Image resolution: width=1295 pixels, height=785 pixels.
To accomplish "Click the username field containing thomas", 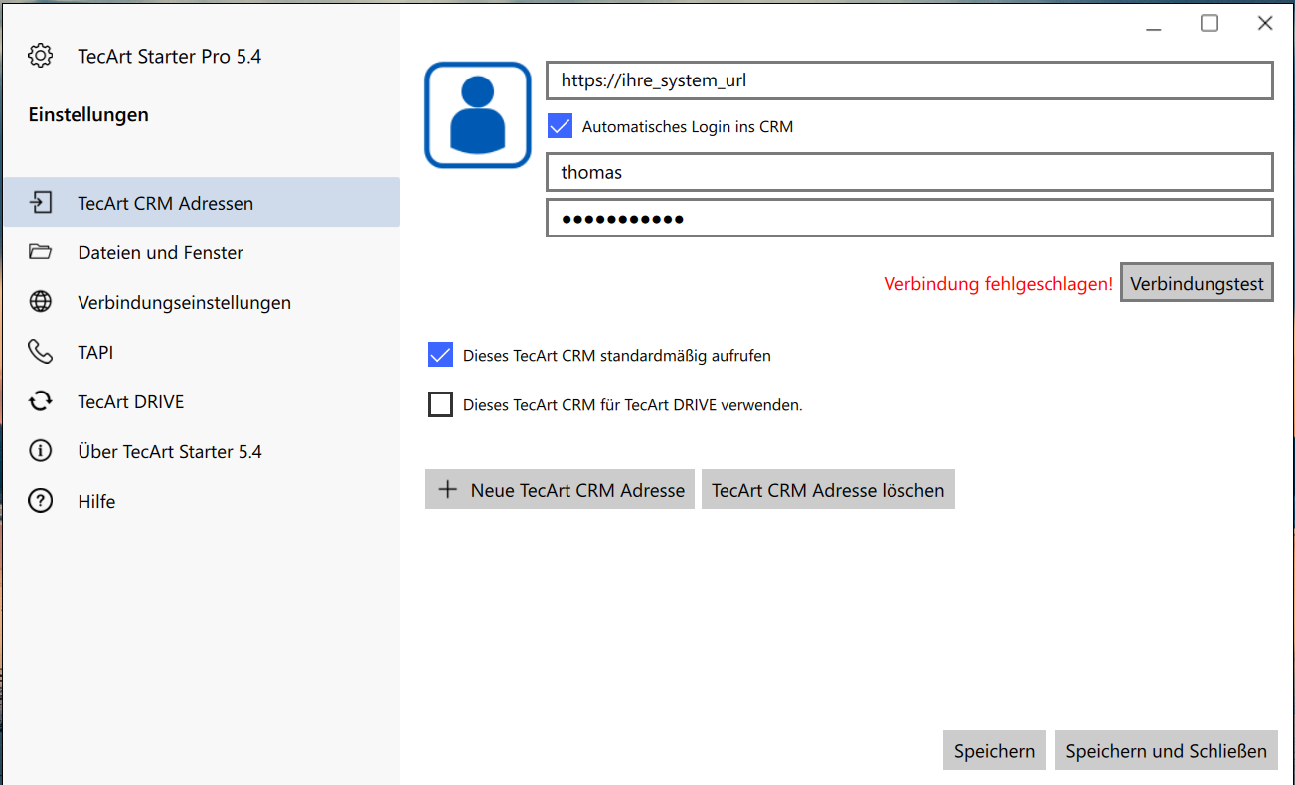I will (909, 172).
